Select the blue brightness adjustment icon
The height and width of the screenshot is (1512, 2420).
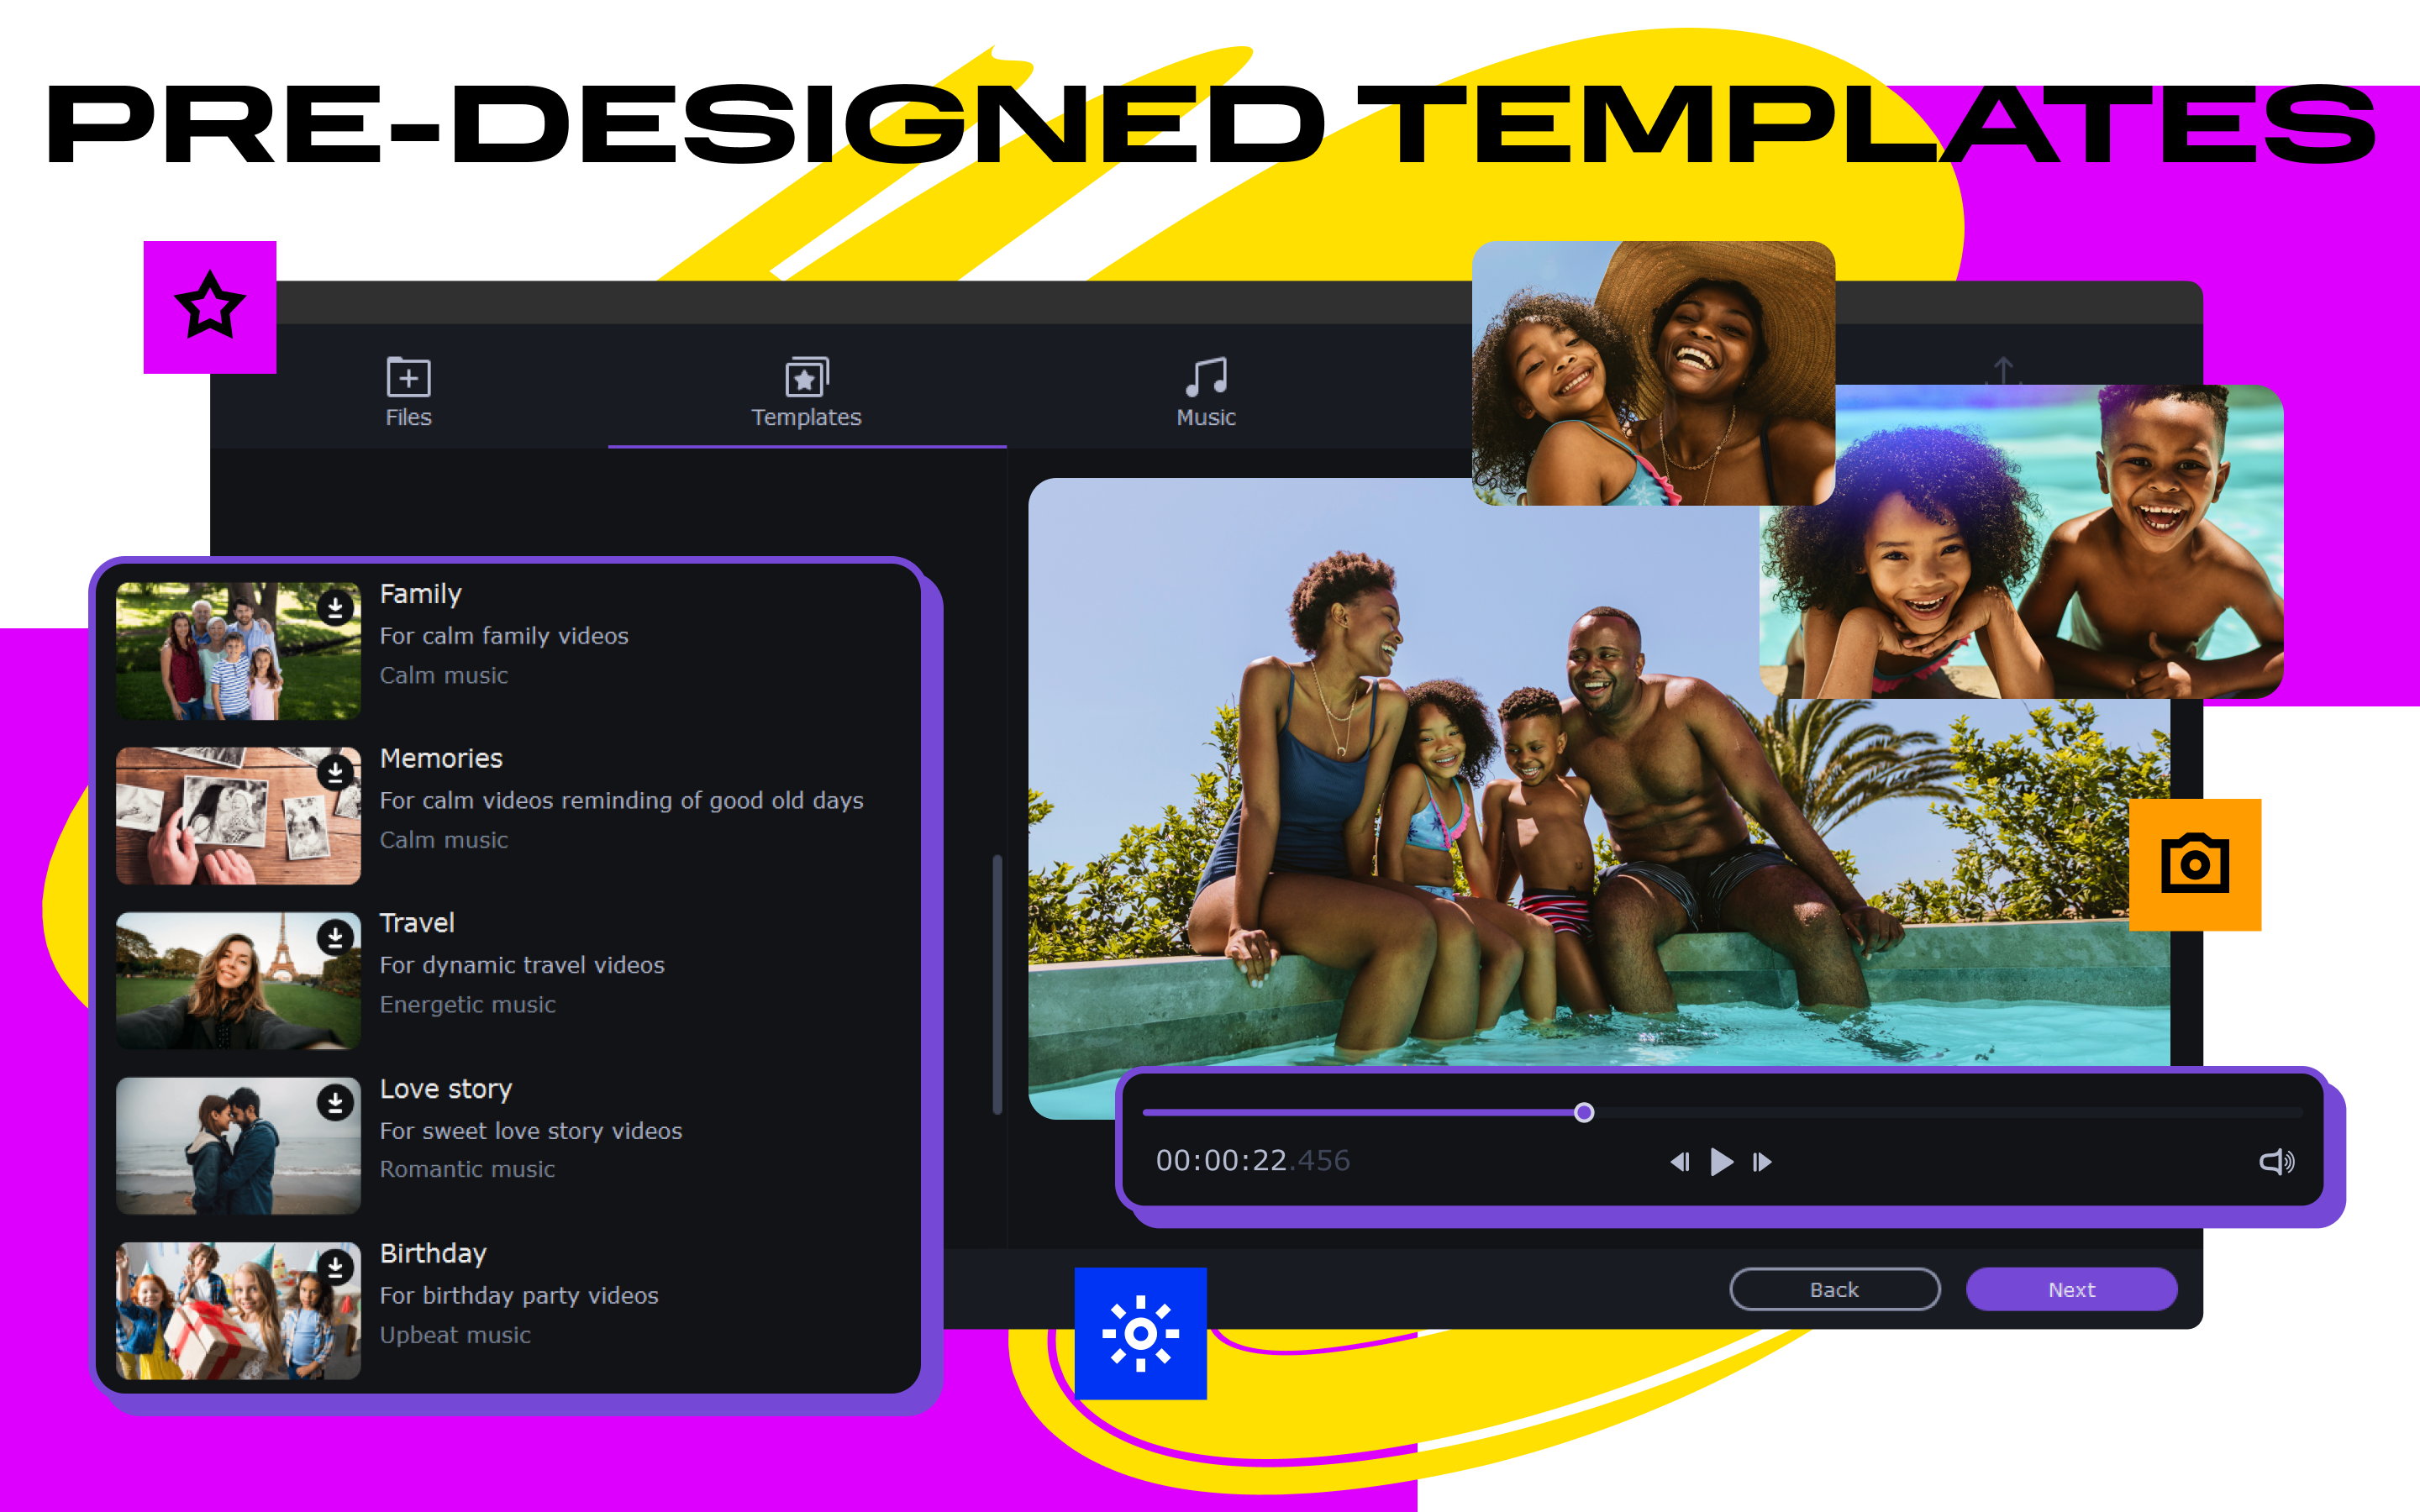coord(1140,1333)
